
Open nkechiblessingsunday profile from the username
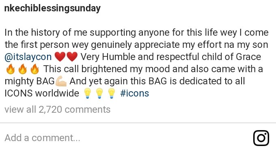(52, 8)
